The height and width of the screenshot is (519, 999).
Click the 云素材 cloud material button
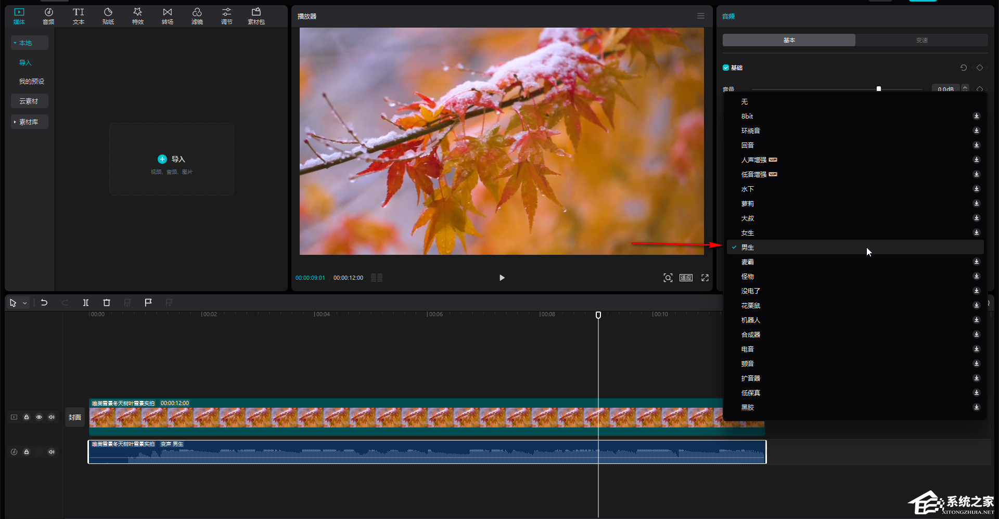tap(29, 101)
